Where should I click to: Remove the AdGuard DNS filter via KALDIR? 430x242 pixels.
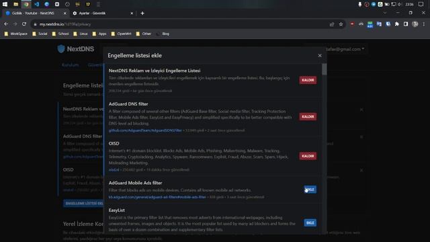pyautogui.click(x=308, y=116)
